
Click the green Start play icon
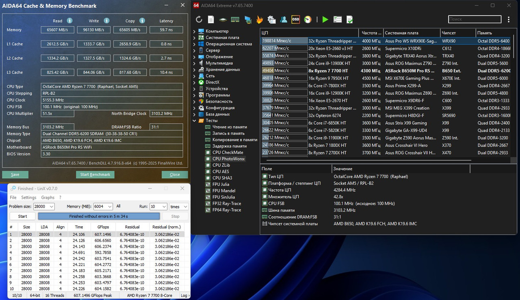[x=325, y=19]
